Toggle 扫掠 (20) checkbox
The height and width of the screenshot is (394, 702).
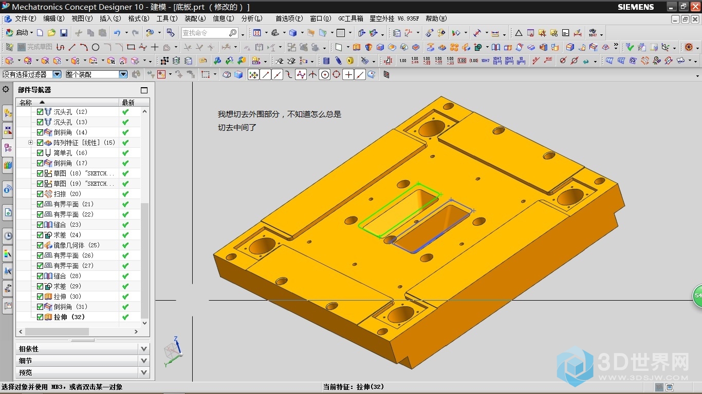click(x=40, y=194)
